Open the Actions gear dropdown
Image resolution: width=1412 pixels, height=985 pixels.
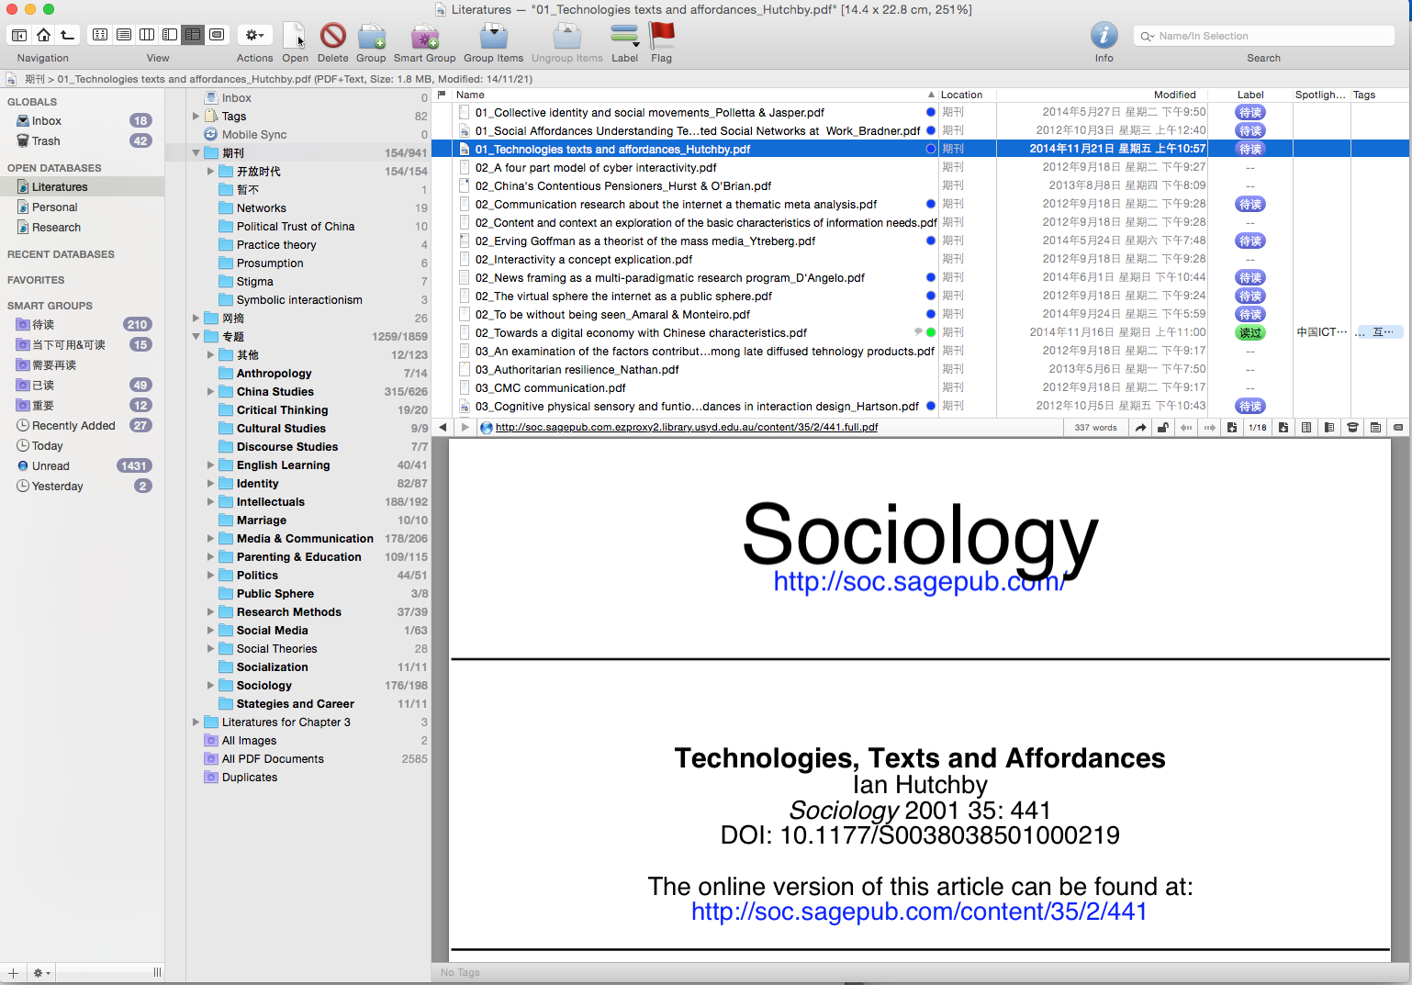click(x=254, y=35)
